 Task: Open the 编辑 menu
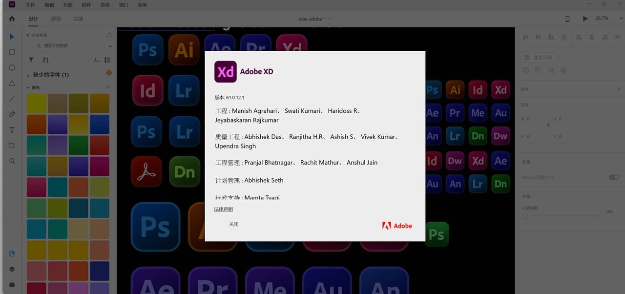click(49, 5)
